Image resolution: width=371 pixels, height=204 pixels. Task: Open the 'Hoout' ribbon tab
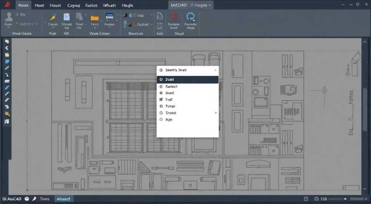(55, 5)
